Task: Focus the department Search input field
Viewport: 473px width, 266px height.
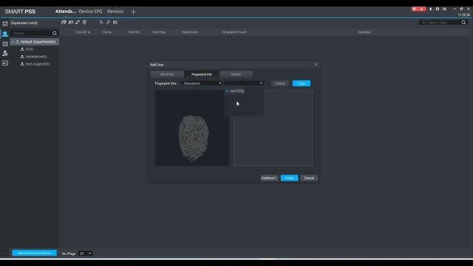Action: coord(32,33)
